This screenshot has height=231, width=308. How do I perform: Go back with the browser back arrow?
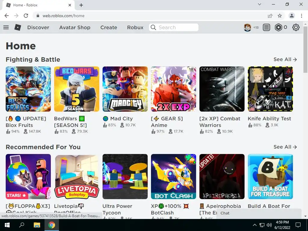pyautogui.click(x=7, y=16)
